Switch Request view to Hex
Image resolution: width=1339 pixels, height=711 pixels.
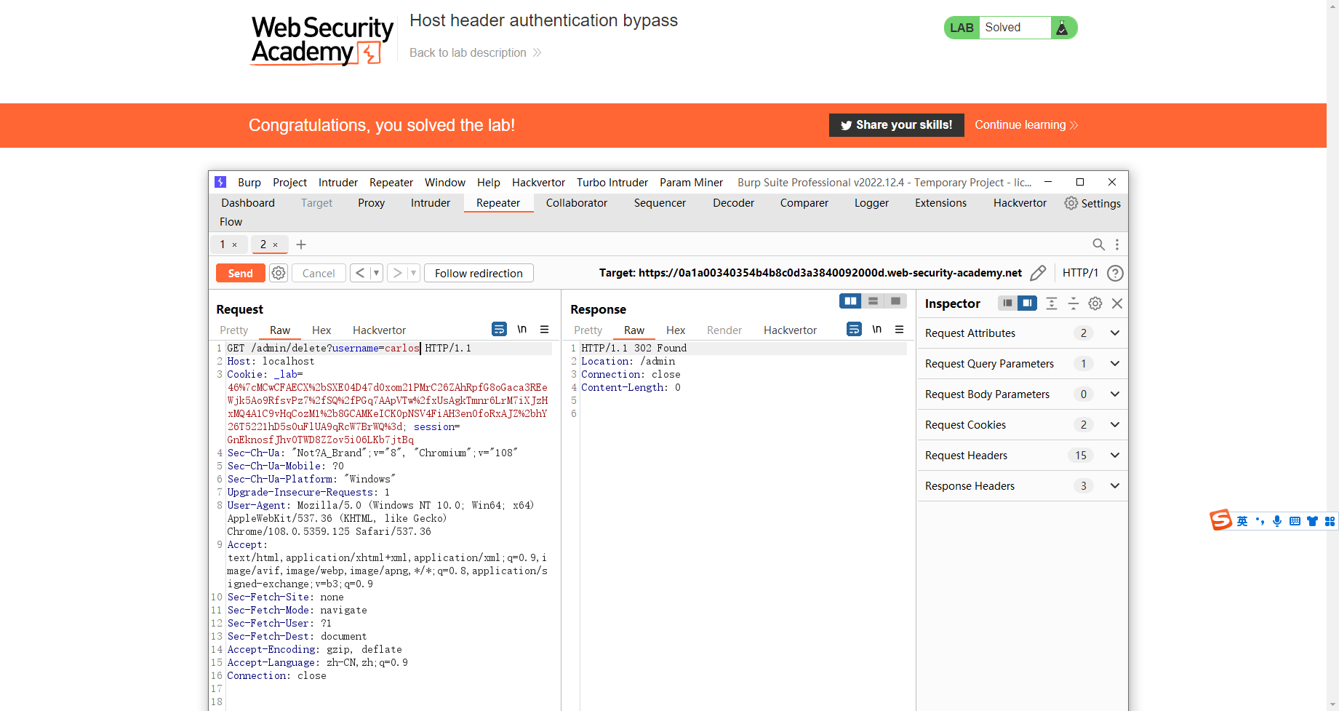(x=321, y=330)
